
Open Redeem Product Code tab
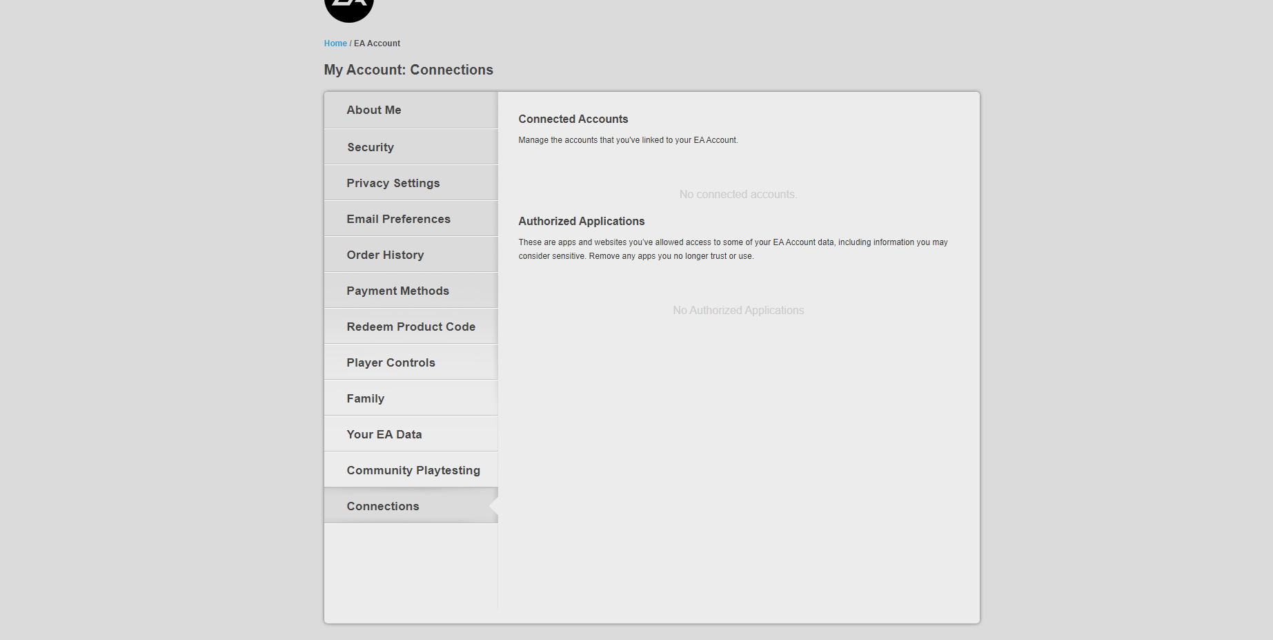(411, 327)
